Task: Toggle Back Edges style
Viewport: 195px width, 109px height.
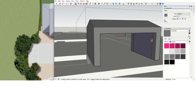Action: coord(148,4)
